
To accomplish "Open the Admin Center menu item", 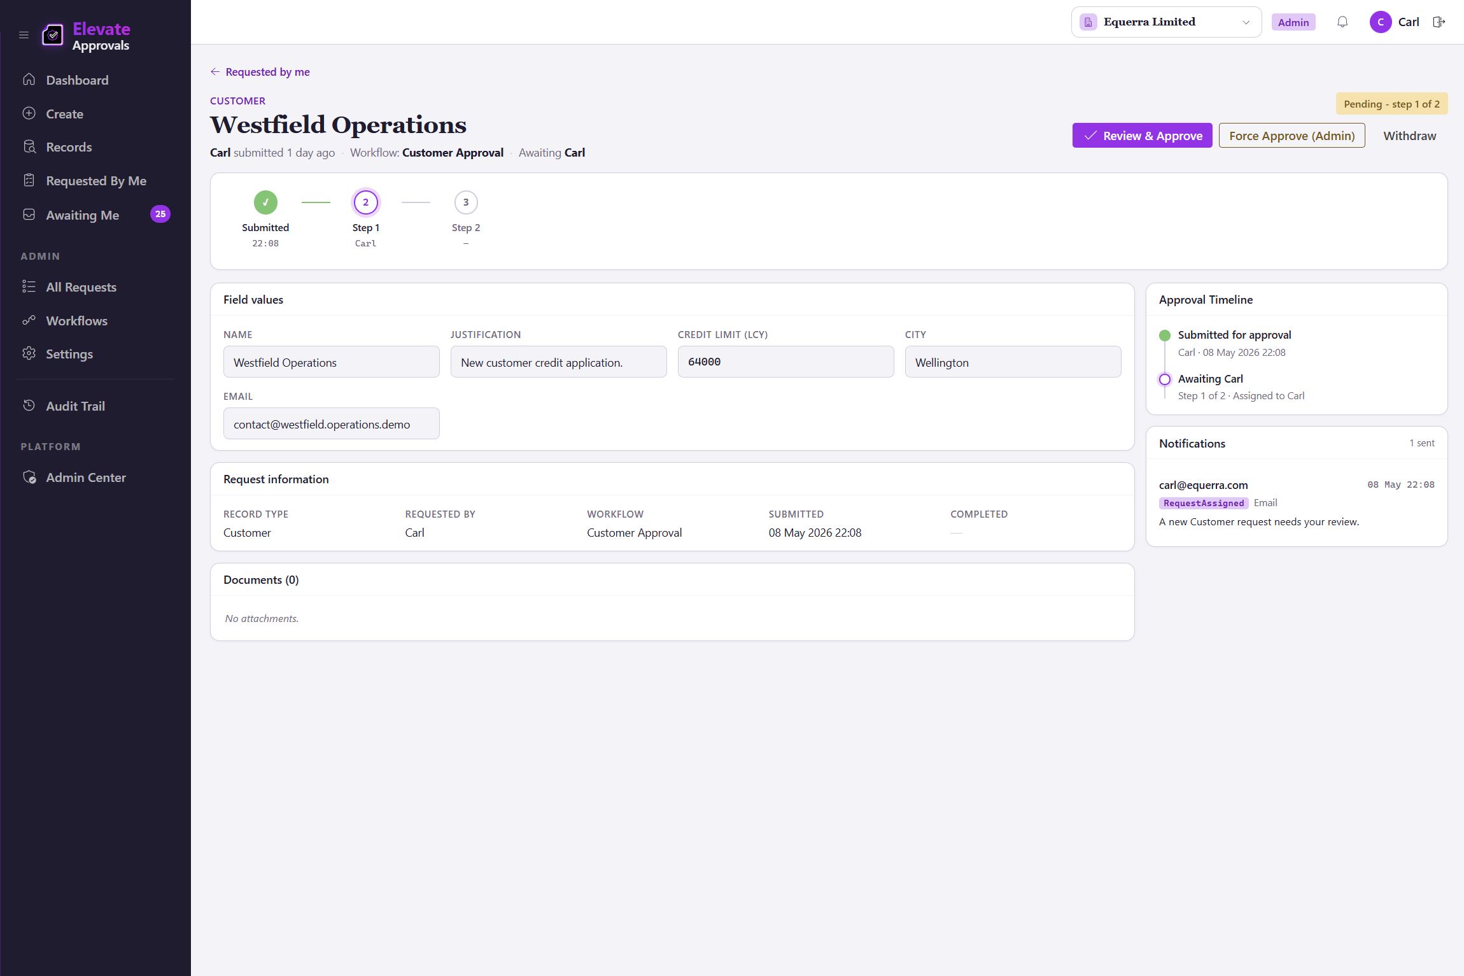I will point(95,477).
